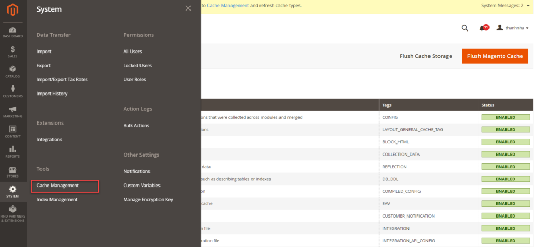Open Custom Variables
The width and height of the screenshot is (539, 247).
point(142,186)
